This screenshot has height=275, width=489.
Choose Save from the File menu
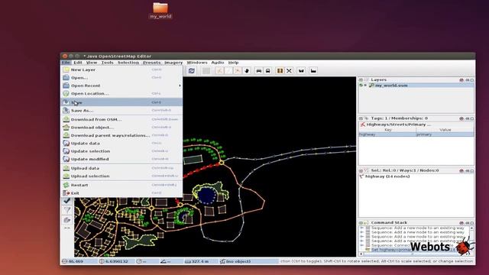(x=121, y=102)
